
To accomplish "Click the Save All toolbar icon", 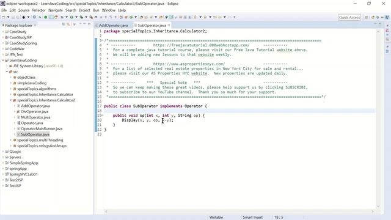I will tap(18, 17).
